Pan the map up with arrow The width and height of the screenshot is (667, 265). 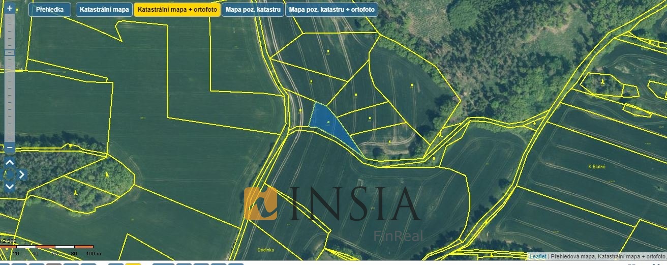(x=10, y=163)
